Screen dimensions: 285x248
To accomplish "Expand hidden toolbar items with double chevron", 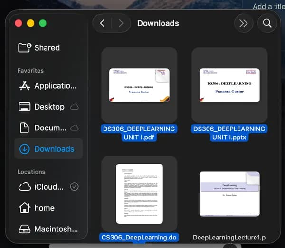I will [243, 23].
